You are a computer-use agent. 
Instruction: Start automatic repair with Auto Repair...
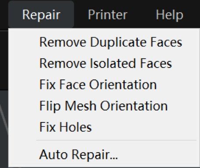click(x=102, y=154)
